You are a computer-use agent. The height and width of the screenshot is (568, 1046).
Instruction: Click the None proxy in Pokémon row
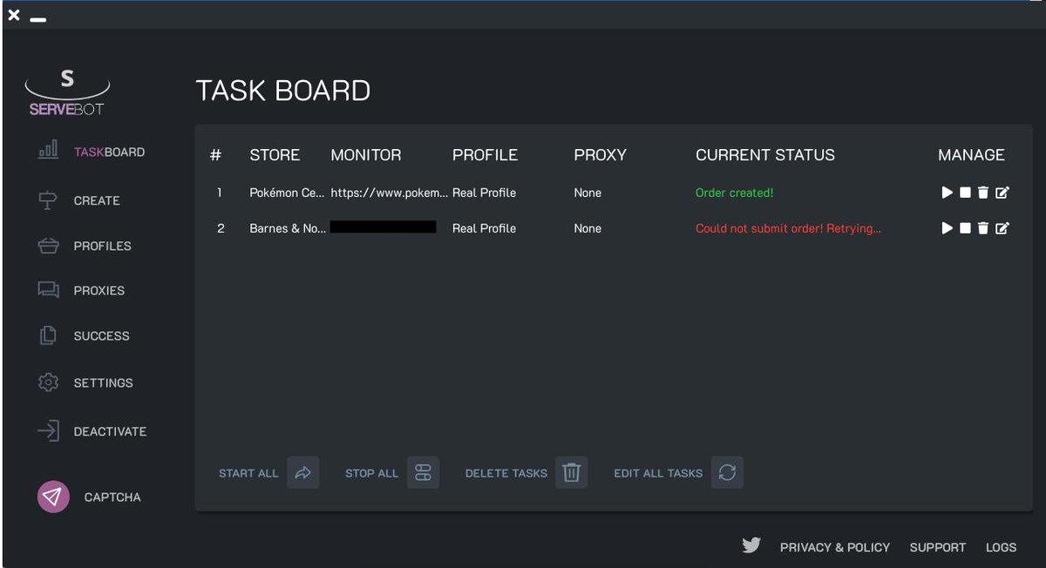point(588,193)
